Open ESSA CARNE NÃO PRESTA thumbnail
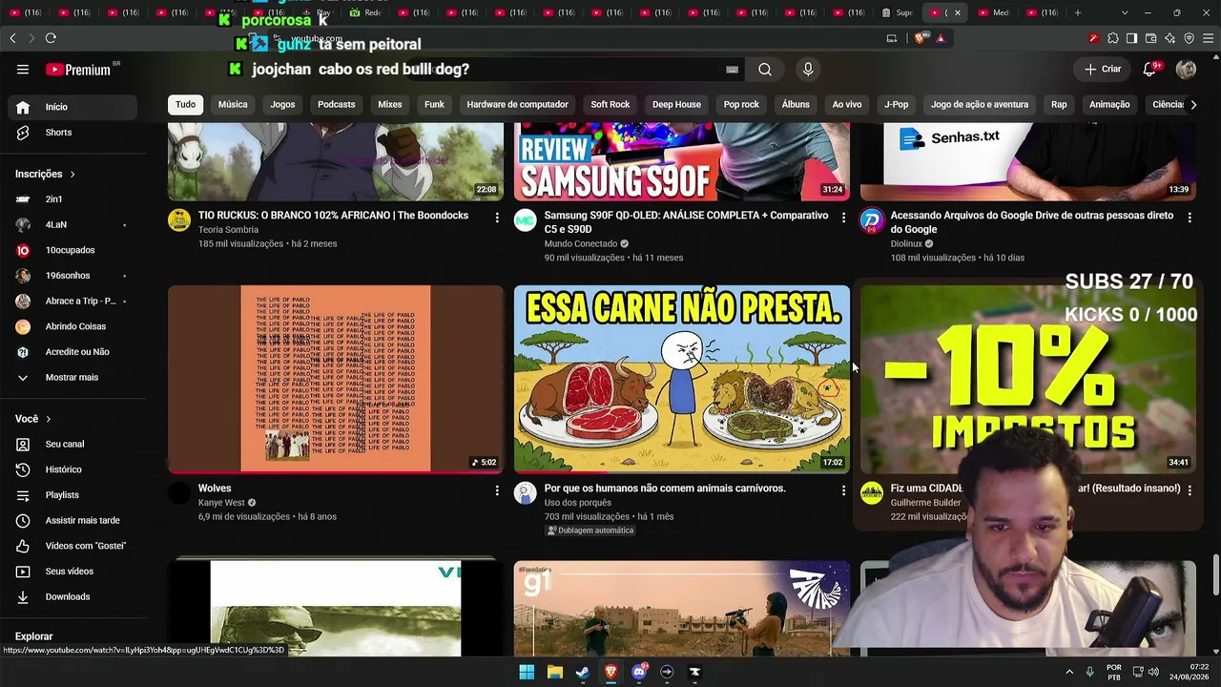 [682, 379]
